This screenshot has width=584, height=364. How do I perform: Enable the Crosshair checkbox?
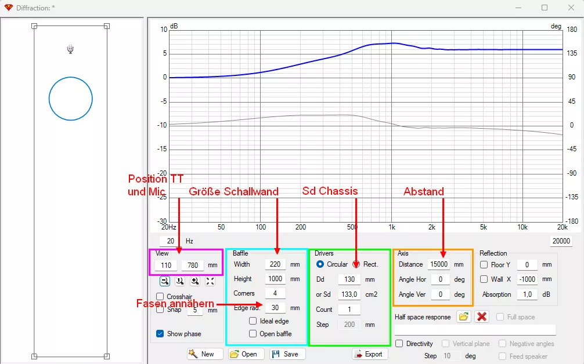pos(160,297)
